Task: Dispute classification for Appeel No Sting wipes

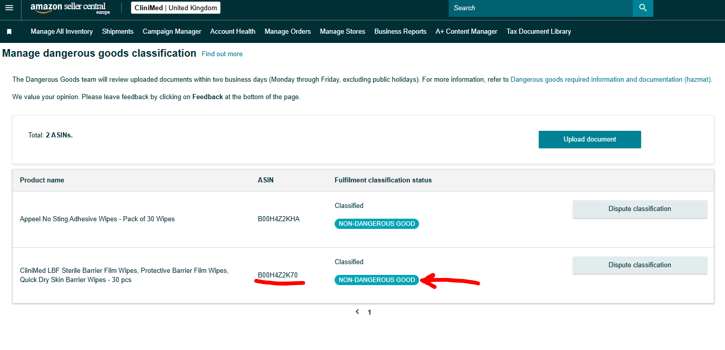Action: pos(640,209)
